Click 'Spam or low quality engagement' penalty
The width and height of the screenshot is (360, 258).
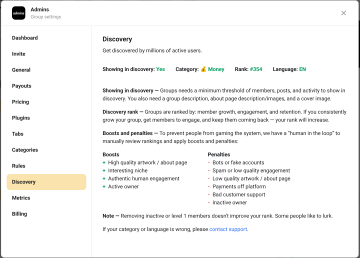[251, 171]
